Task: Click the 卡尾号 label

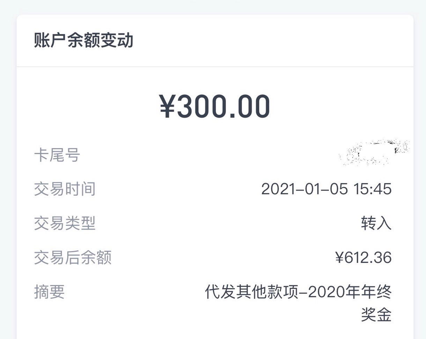Action: 57,155
